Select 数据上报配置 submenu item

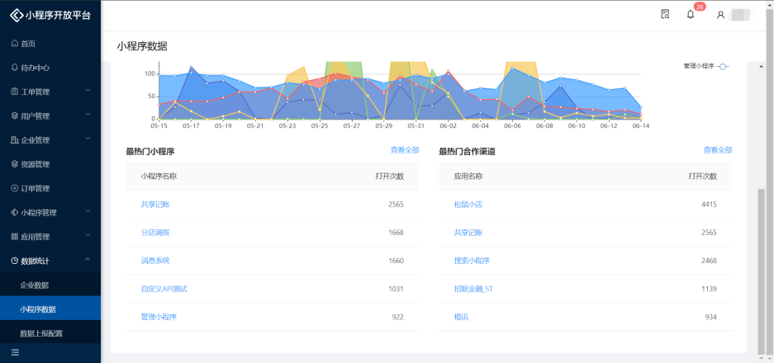point(41,333)
